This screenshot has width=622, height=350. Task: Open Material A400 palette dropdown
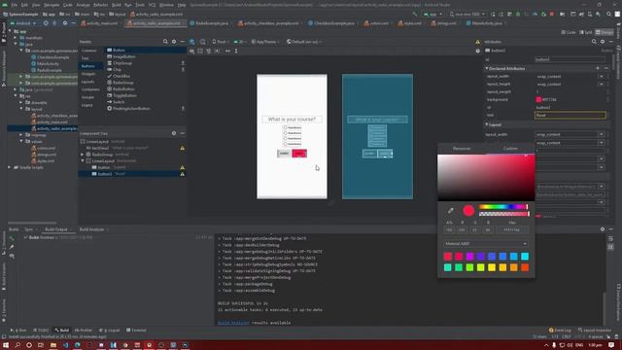[x=486, y=244]
